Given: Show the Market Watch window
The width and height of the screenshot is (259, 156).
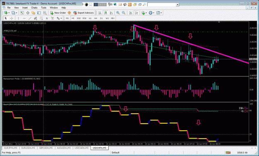Looking at the screenshot, I should (x=22, y=13).
